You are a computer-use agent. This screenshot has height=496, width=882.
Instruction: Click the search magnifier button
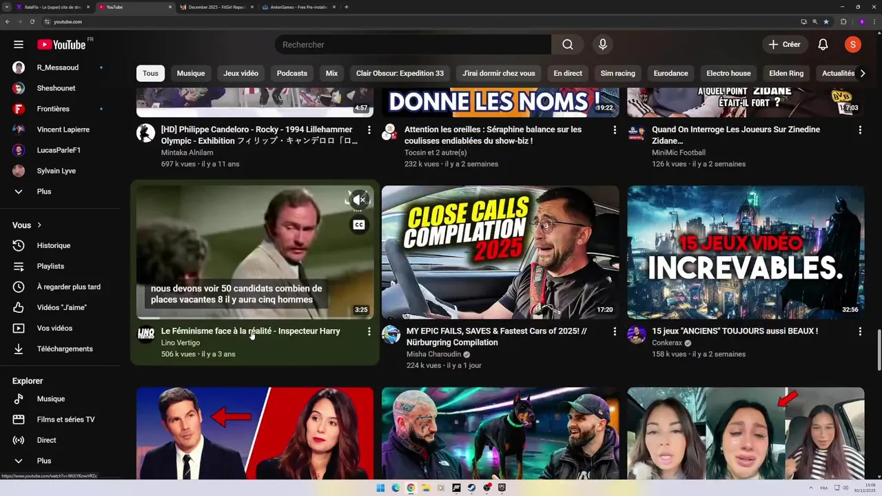point(568,45)
